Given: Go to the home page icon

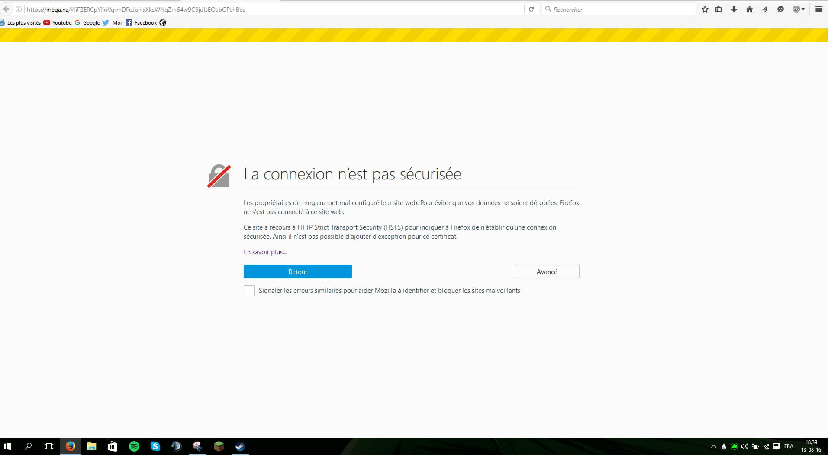Looking at the screenshot, I should [x=750, y=9].
